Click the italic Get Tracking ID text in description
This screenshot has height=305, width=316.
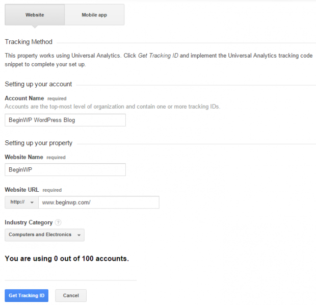click(157, 55)
